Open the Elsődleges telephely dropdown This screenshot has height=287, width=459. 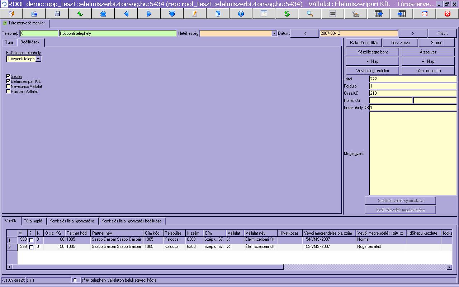point(38,59)
